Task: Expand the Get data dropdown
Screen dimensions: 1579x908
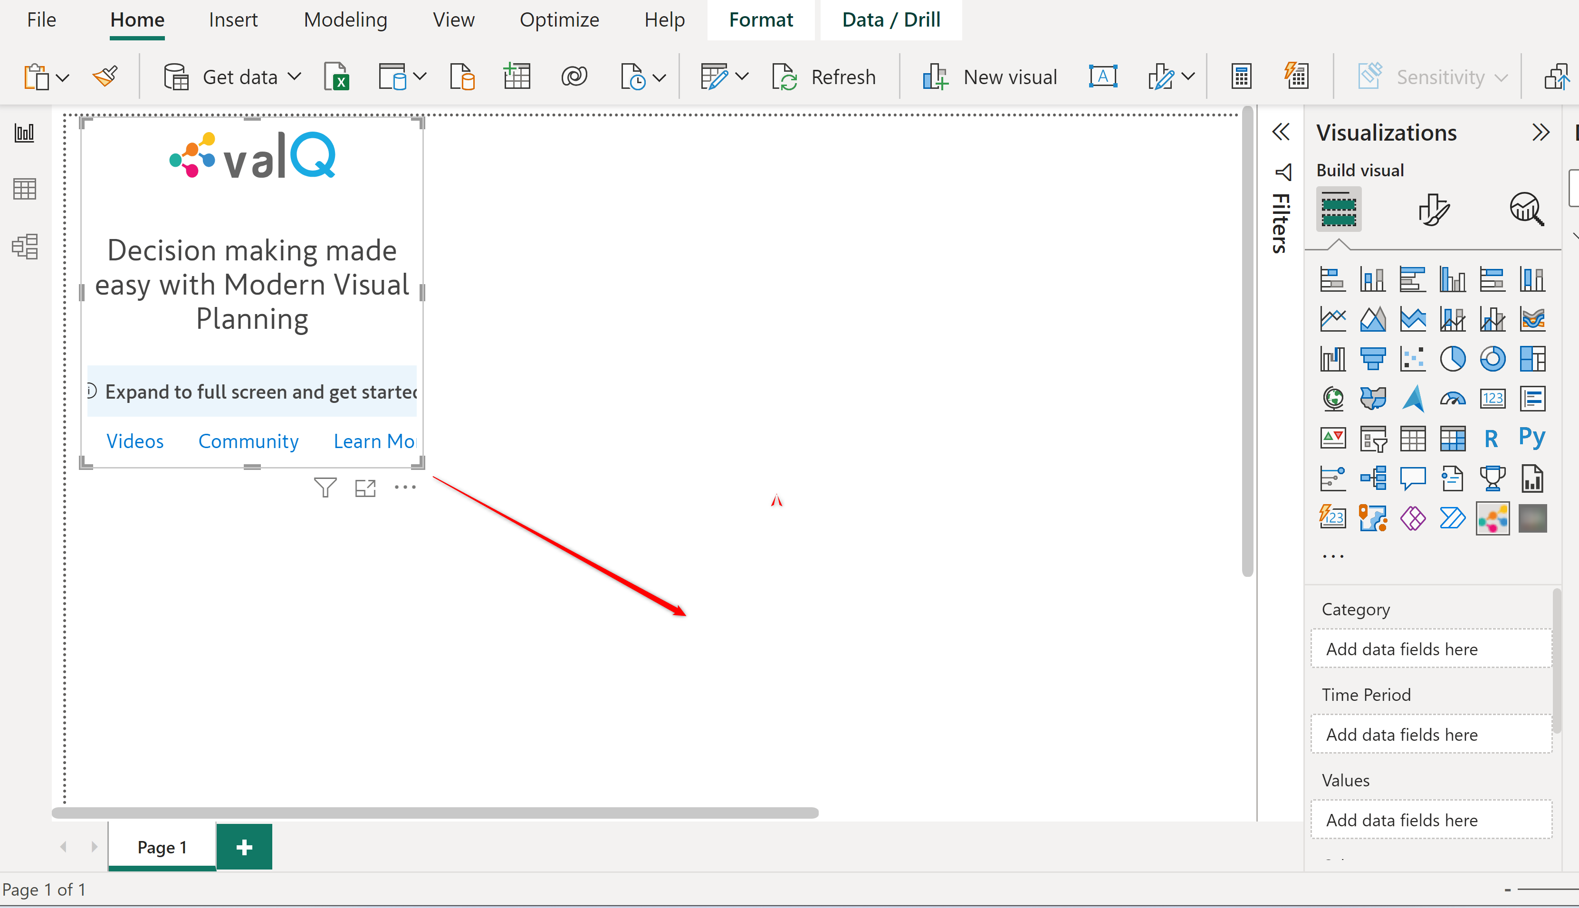Action: click(x=294, y=77)
